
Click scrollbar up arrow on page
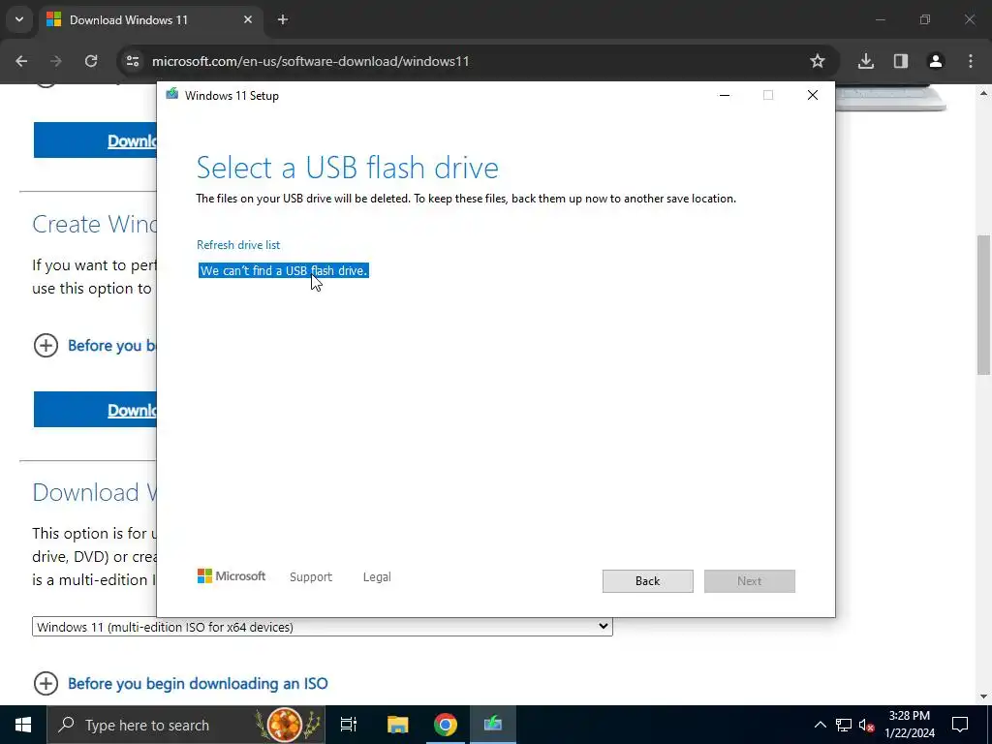coord(983,93)
